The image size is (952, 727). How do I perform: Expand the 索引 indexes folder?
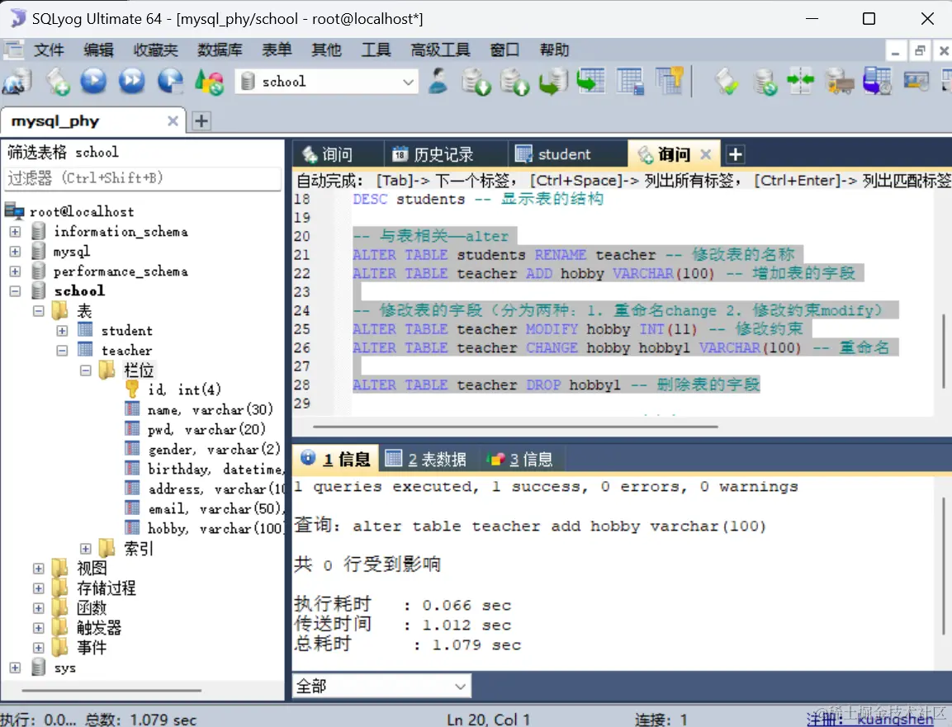click(x=86, y=549)
